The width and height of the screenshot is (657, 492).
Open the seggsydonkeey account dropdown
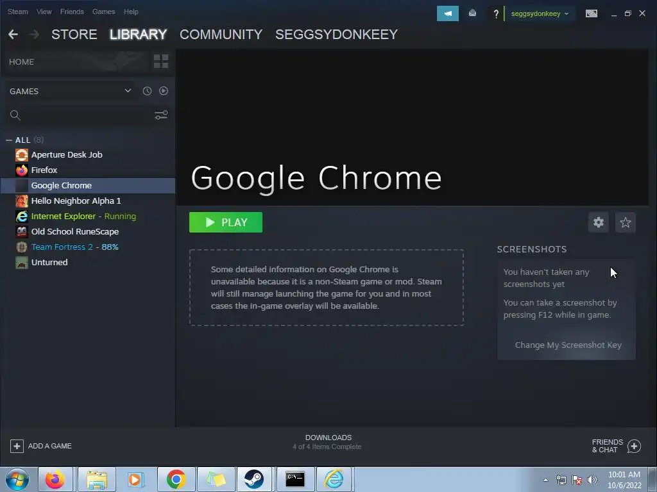[540, 14]
